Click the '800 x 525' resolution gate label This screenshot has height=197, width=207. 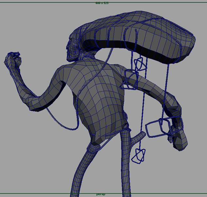(x=102, y=3)
